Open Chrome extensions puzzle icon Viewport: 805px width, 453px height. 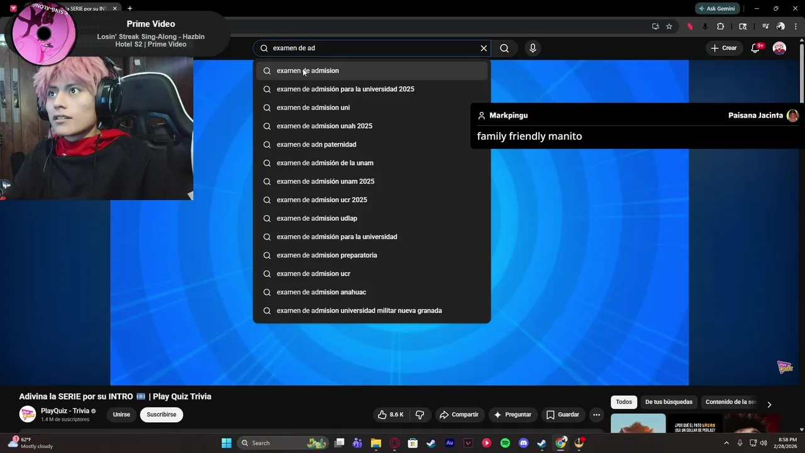[721, 26]
